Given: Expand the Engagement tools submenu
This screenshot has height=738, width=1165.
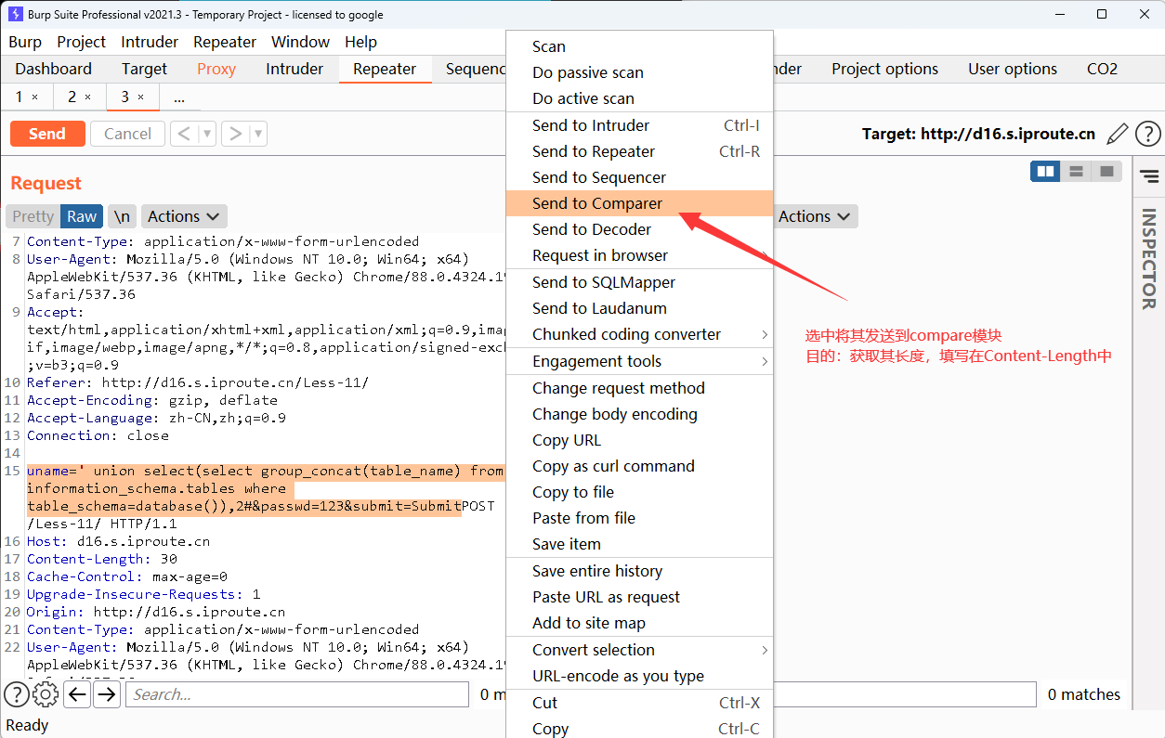Looking at the screenshot, I should pyautogui.click(x=639, y=361).
